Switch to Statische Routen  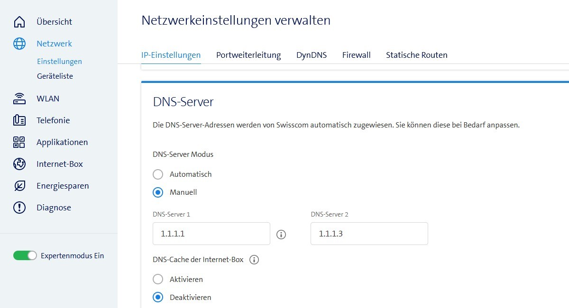(x=416, y=54)
